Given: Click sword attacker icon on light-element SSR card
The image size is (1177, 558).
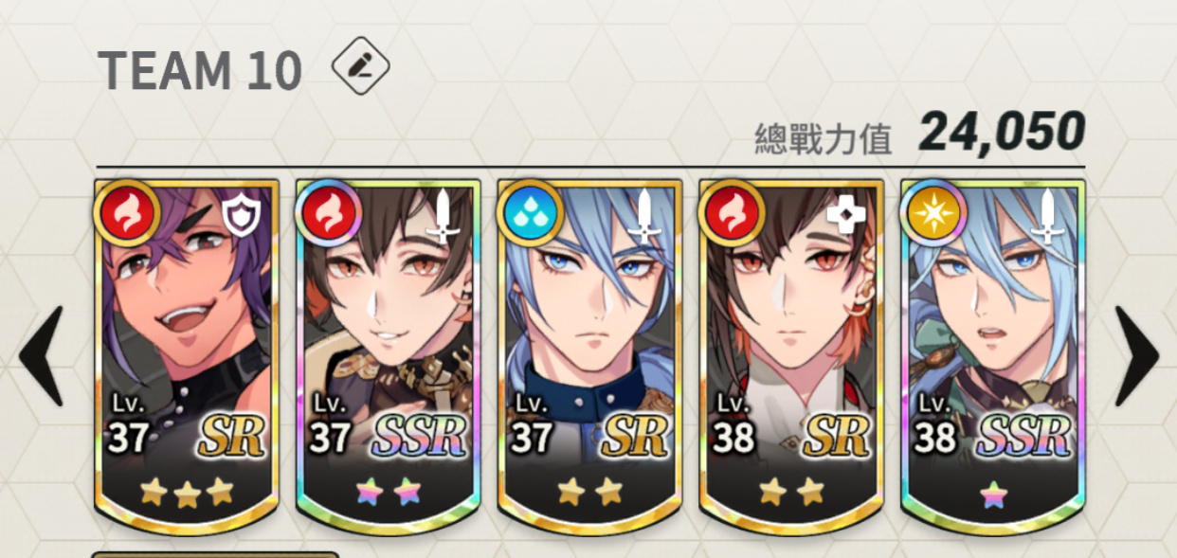Looking at the screenshot, I should [x=1048, y=217].
